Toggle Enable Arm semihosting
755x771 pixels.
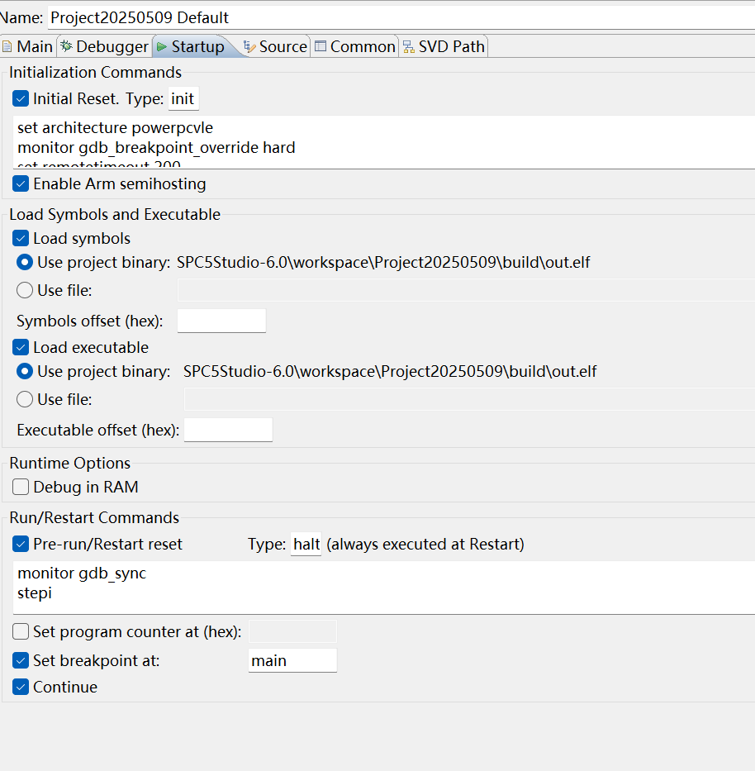[x=20, y=183]
